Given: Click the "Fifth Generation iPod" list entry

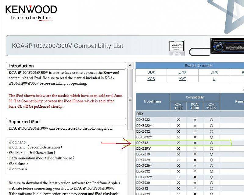Looking at the screenshot, I should 42,158.
